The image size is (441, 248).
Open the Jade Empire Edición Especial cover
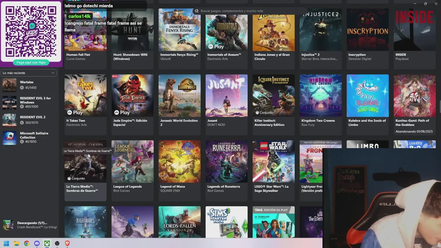[x=132, y=96]
